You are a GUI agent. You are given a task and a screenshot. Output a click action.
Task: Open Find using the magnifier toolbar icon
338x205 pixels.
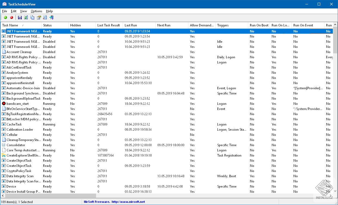[45, 17]
